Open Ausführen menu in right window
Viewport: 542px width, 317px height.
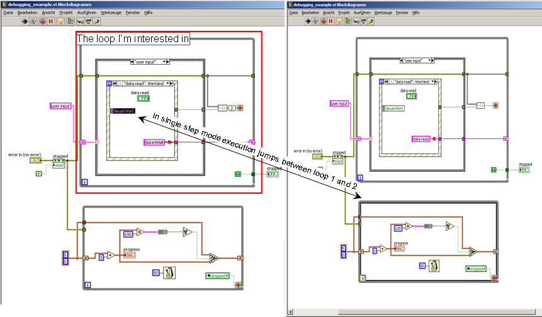pyautogui.click(x=361, y=13)
